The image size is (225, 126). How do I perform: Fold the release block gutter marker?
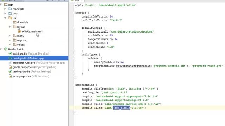(74, 58)
